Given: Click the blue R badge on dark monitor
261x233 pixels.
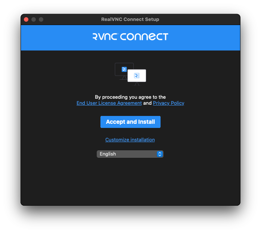Looking at the screenshot, I should (x=124, y=69).
